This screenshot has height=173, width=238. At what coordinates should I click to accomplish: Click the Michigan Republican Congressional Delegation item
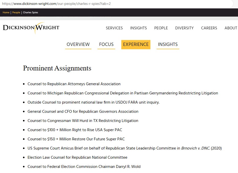click(x=123, y=93)
